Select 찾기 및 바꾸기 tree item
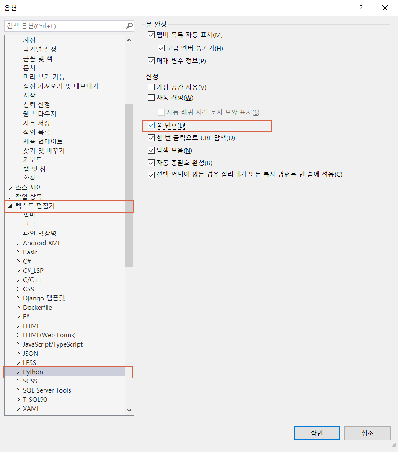 [x=44, y=151]
